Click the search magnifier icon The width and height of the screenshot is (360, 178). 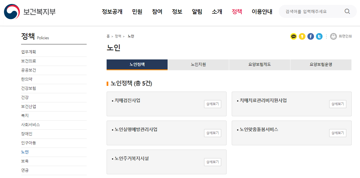(x=347, y=11)
